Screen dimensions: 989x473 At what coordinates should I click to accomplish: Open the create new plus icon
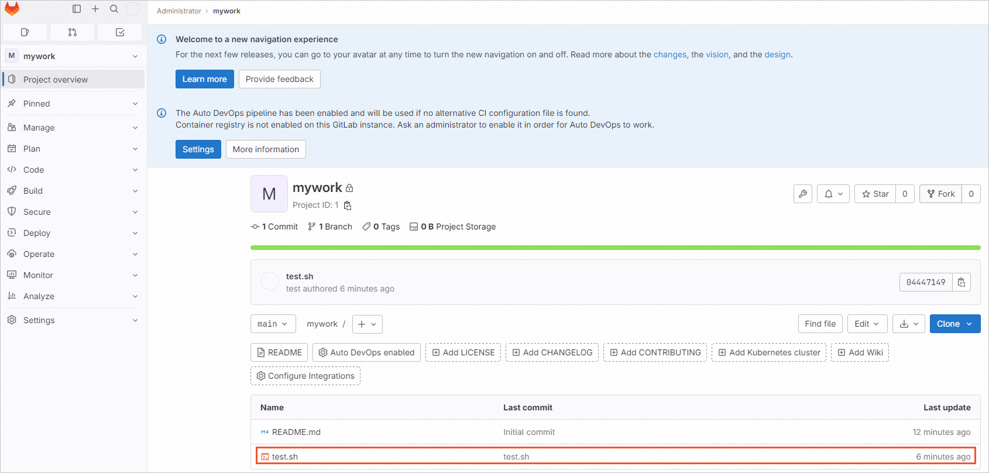[x=95, y=9]
